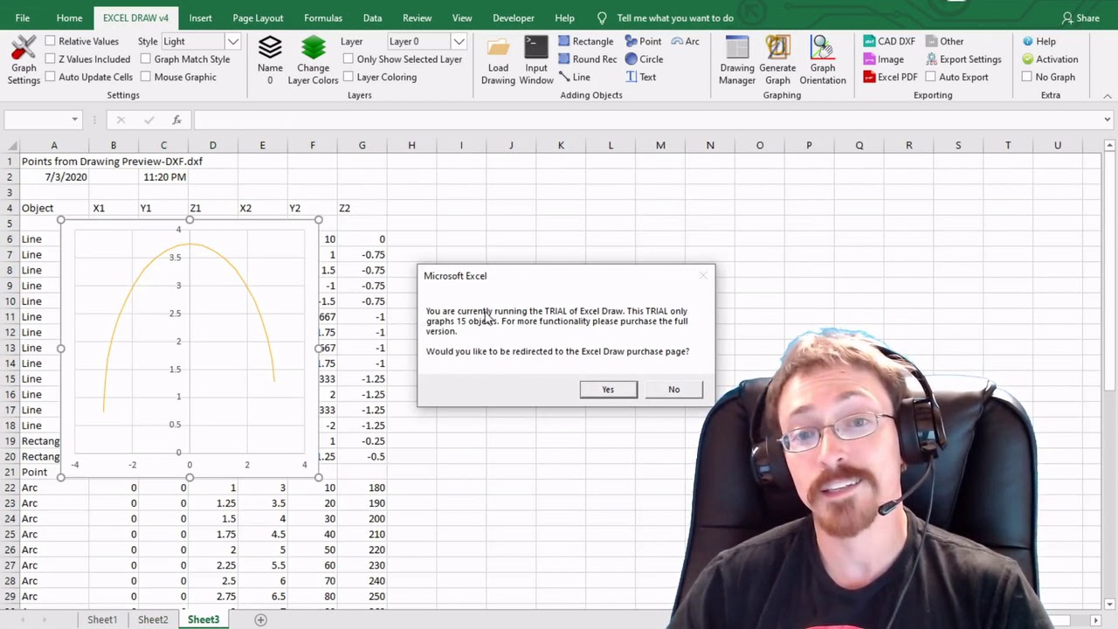Expand the formula bar

(x=1108, y=120)
